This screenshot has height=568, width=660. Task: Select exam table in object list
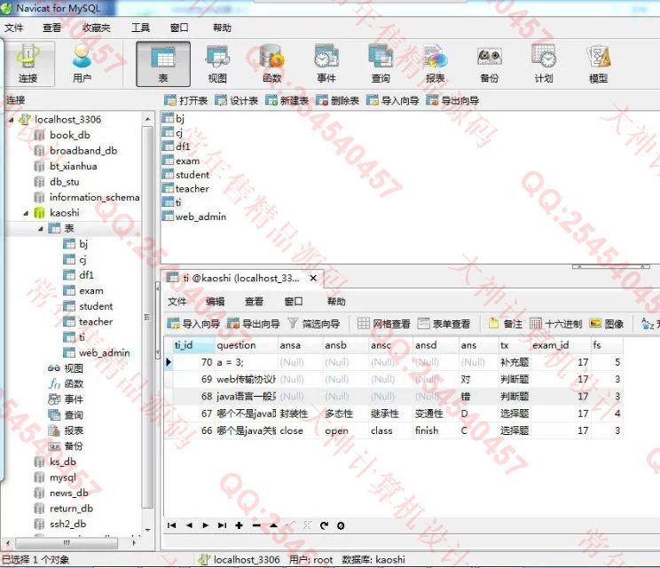(187, 161)
